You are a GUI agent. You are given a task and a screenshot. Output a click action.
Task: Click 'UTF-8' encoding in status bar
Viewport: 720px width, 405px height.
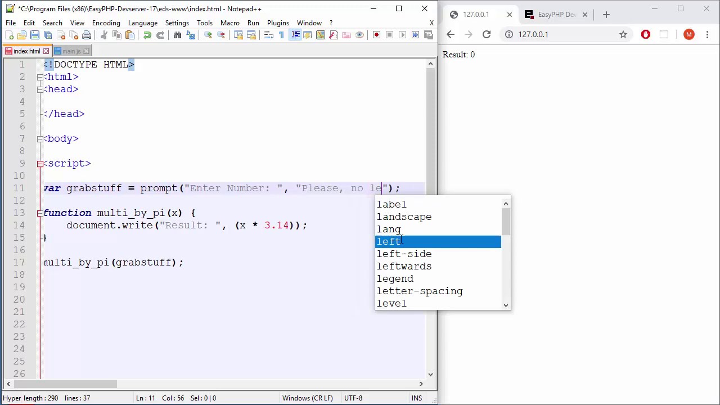[x=353, y=398]
